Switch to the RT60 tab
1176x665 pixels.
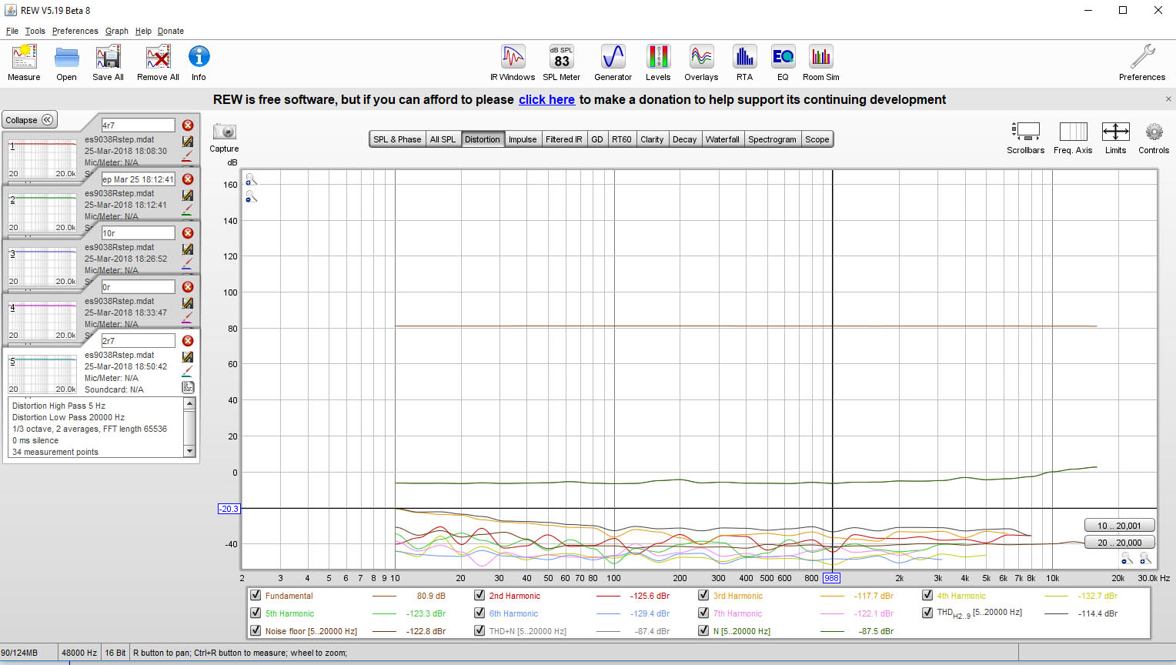pyautogui.click(x=621, y=139)
